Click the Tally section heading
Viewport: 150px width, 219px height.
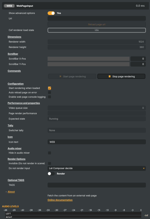click(11, 126)
